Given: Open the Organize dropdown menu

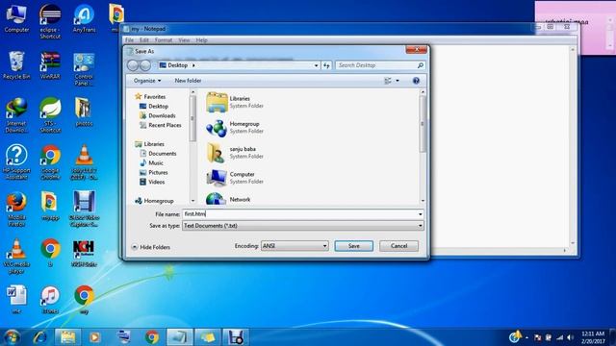Looking at the screenshot, I should coord(147,81).
